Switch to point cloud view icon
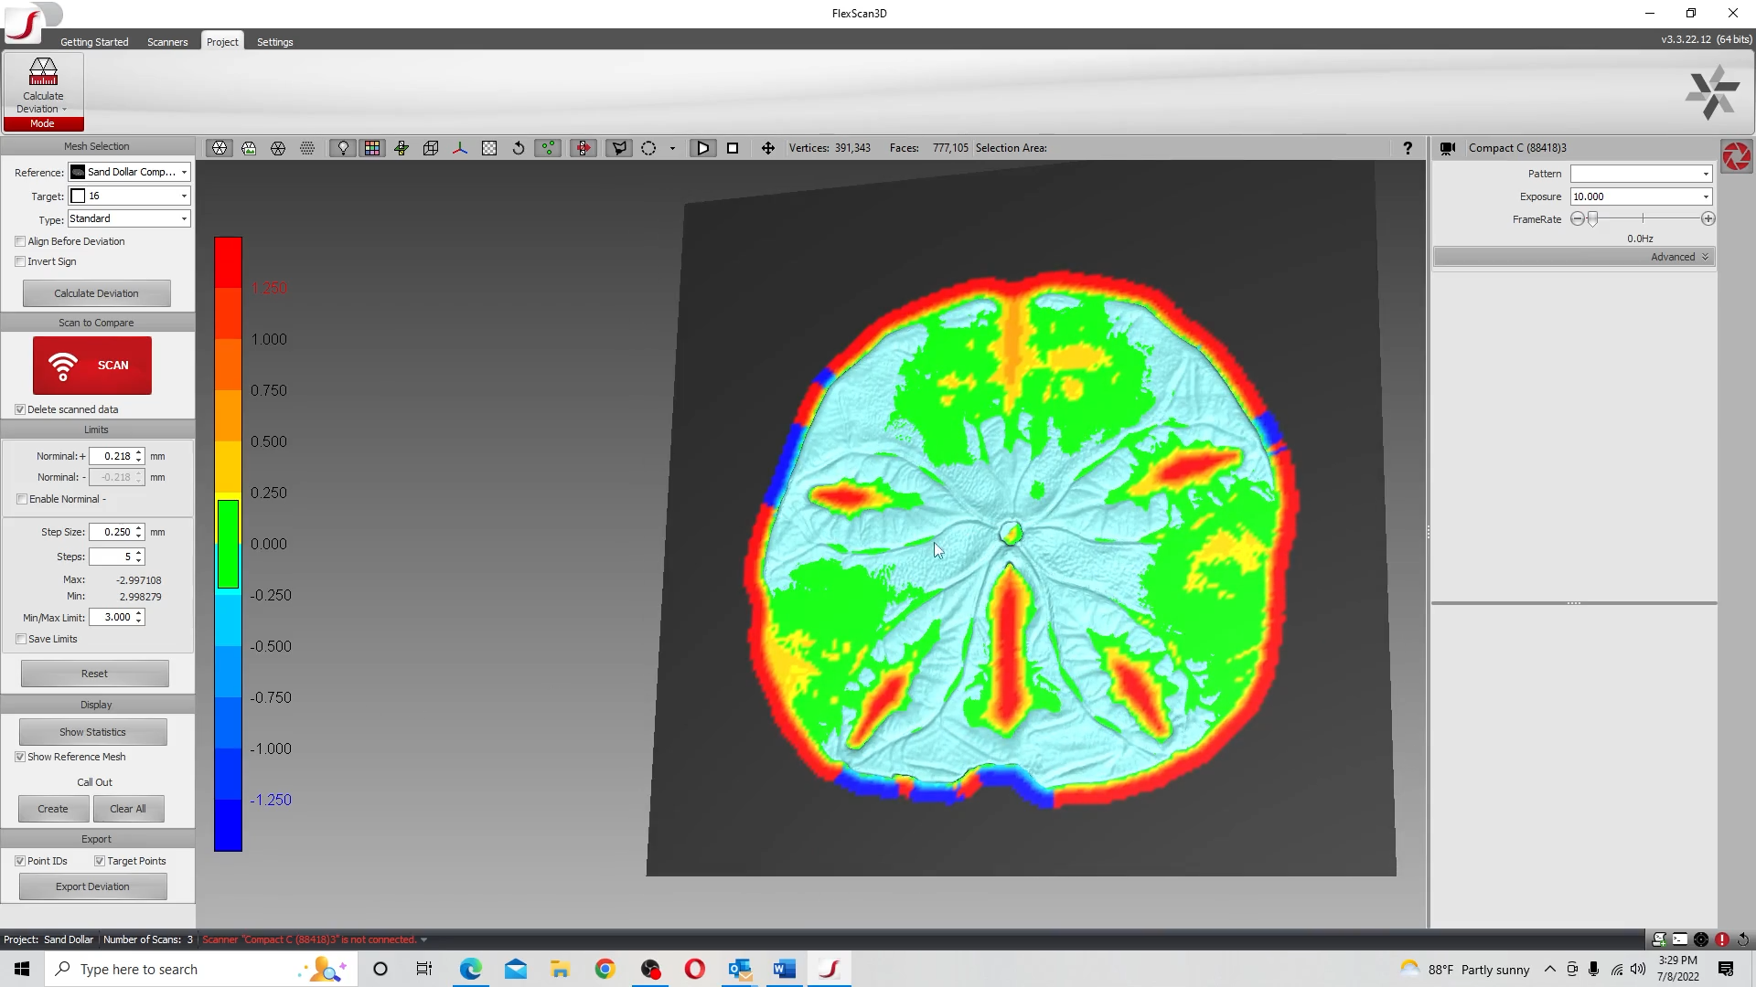The width and height of the screenshot is (1756, 987). tap(307, 148)
